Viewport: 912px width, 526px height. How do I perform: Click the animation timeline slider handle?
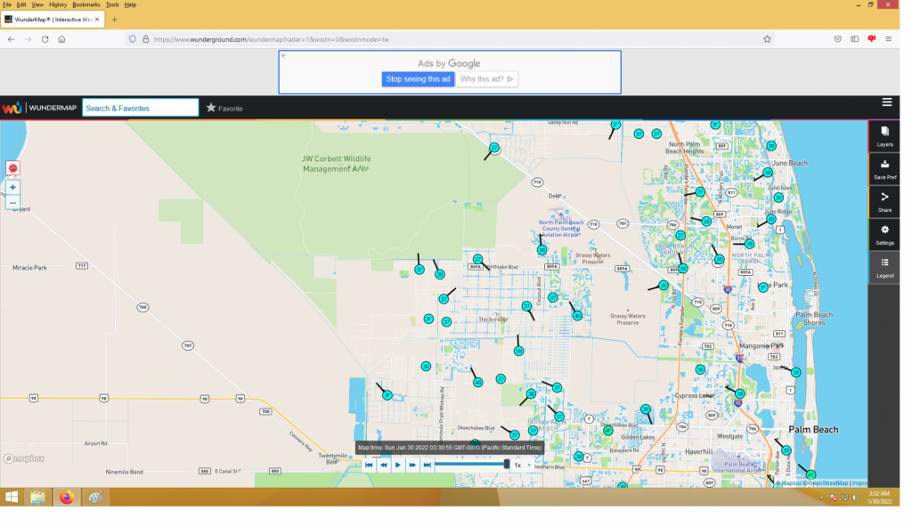click(507, 465)
